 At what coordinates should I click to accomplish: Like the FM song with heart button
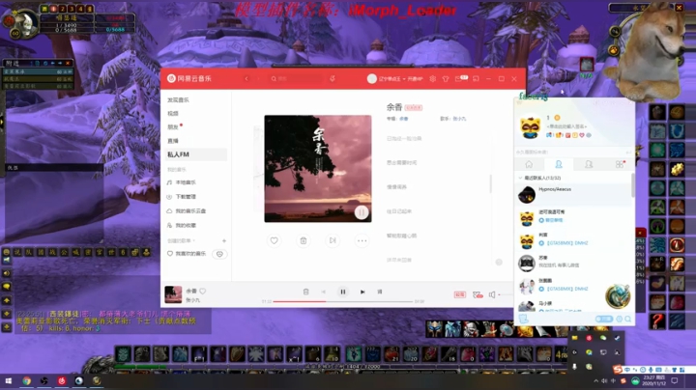[274, 240]
